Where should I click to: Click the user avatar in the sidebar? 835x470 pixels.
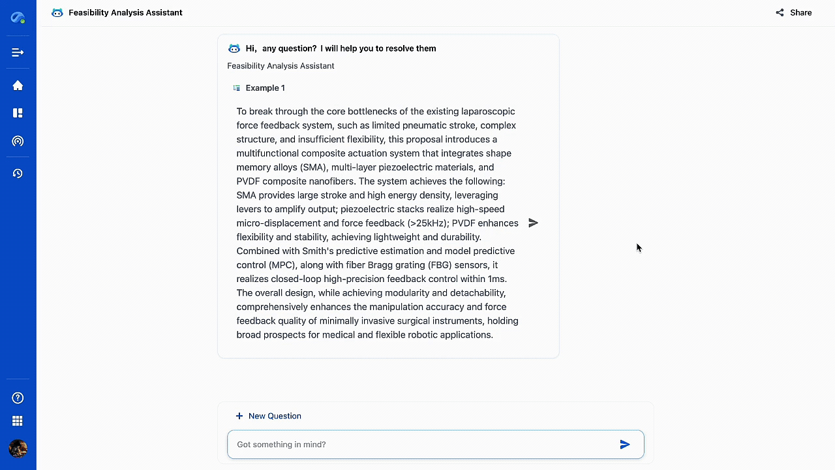pos(18,448)
